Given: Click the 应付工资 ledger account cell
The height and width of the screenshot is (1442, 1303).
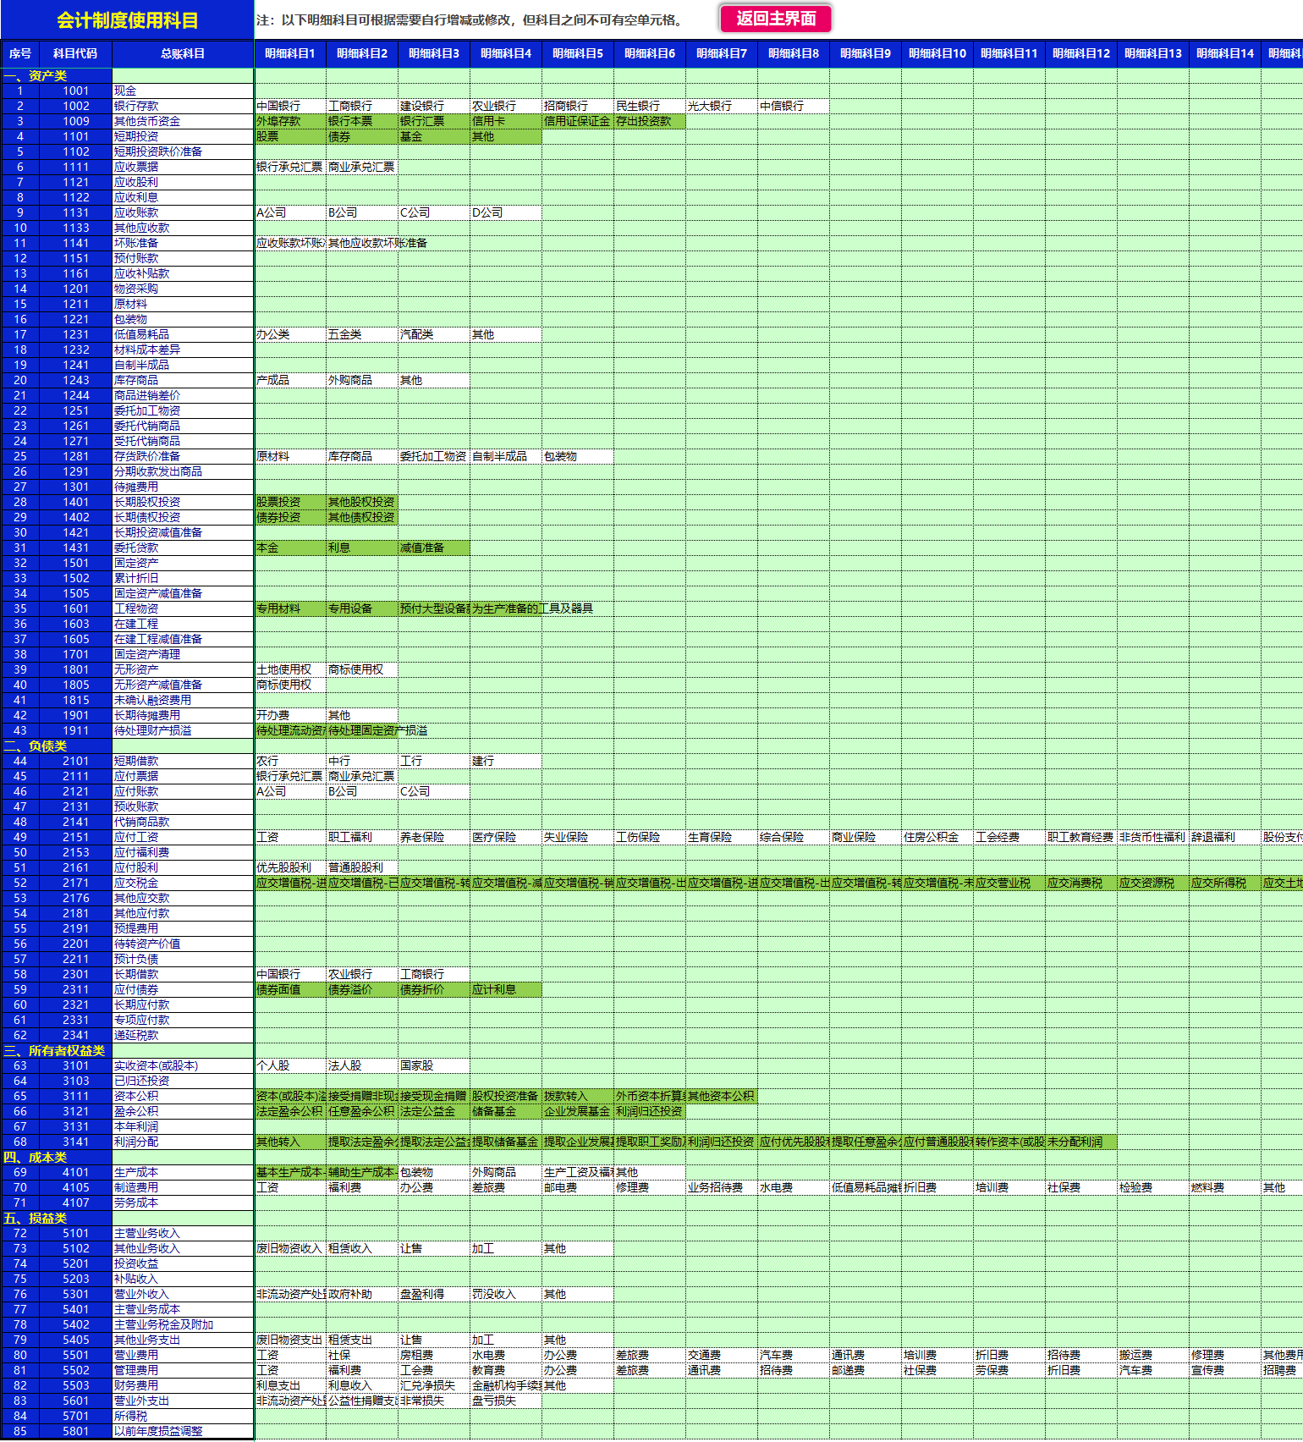Looking at the screenshot, I should tap(183, 837).
